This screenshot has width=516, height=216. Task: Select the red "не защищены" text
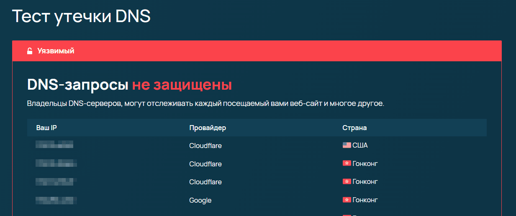coord(182,85)
